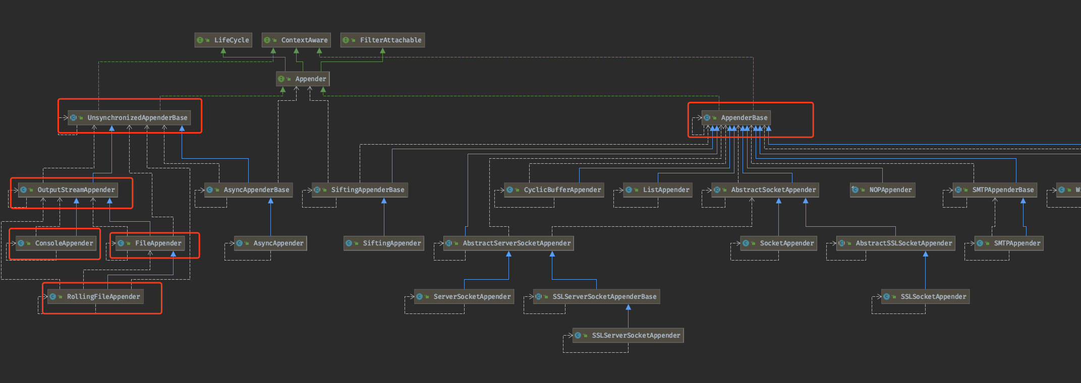Viewport: 1081px width, 383px height.
Task: Select the UnsynchronizedAppenderBase class node
Action: (129, 118)
